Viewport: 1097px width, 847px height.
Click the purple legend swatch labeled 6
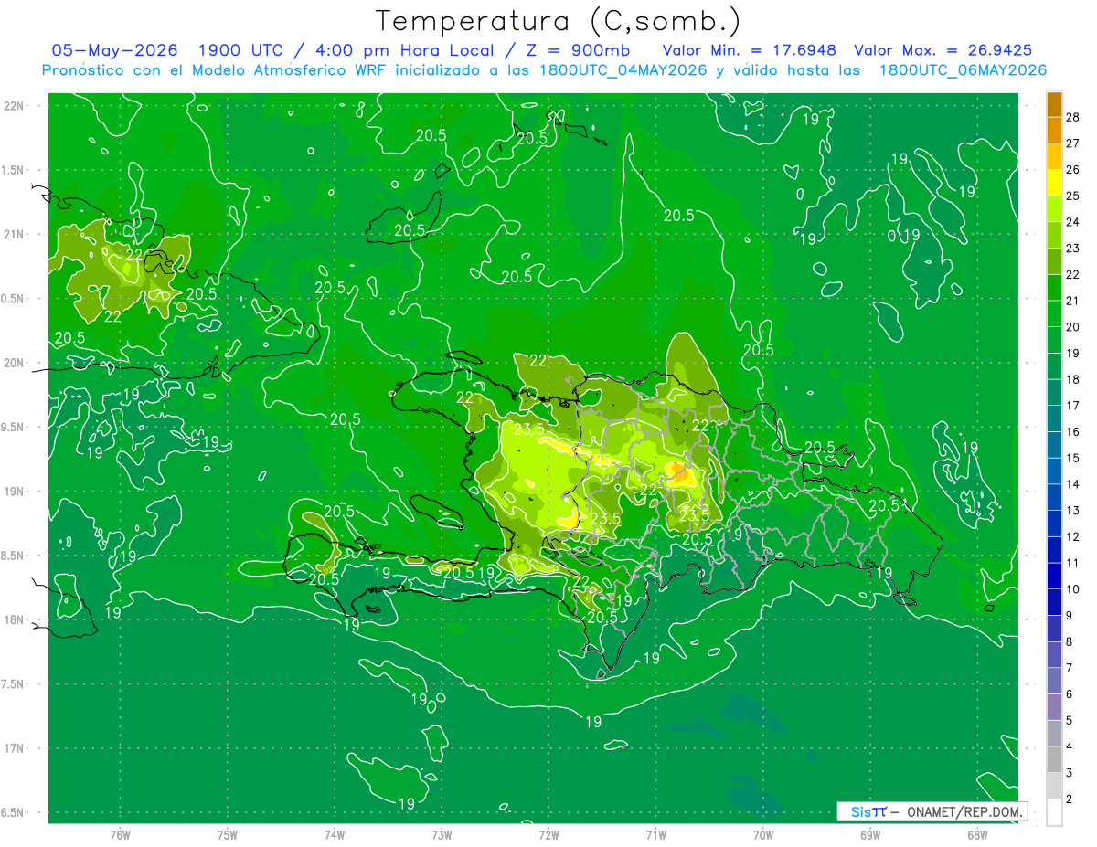tap(1054, 682)
